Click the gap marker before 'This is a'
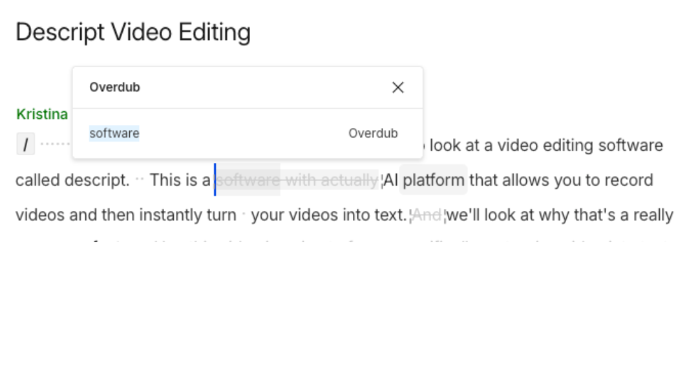This screenshot has height=388, width=698. point(140,179)
